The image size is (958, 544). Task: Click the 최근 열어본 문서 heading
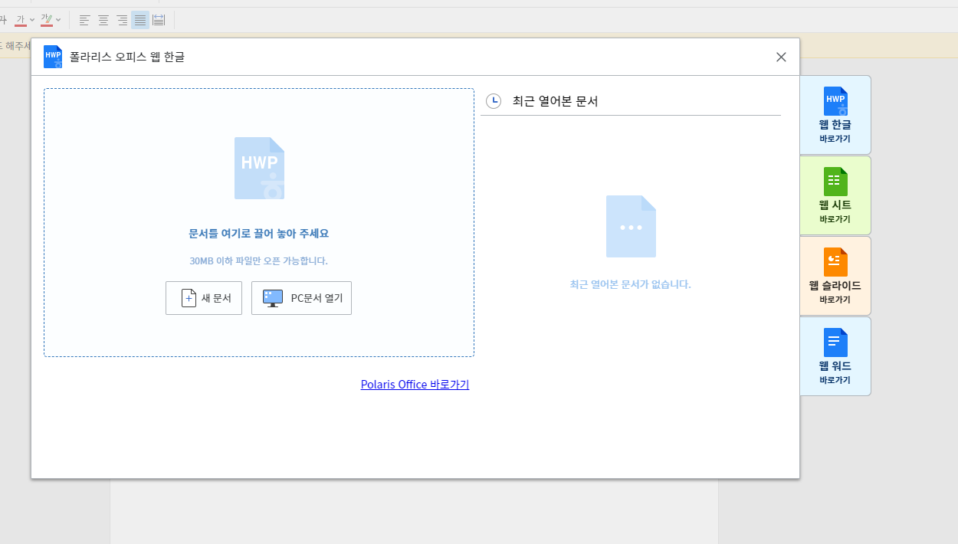coord(555,101)
